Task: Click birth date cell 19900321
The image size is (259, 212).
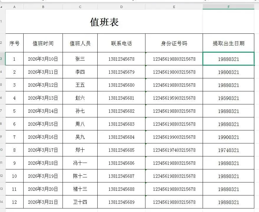Action: click(228, 137)
